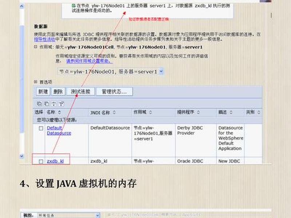Click the 管理状态... button
Image resolution: width=291 pixels, height=218 pixels.
tap(114, 92)
